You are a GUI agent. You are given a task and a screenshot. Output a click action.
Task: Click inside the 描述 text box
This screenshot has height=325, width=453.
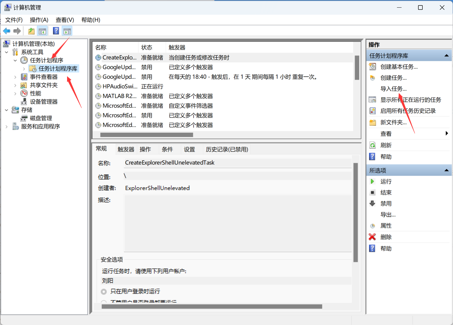(238, 223)
